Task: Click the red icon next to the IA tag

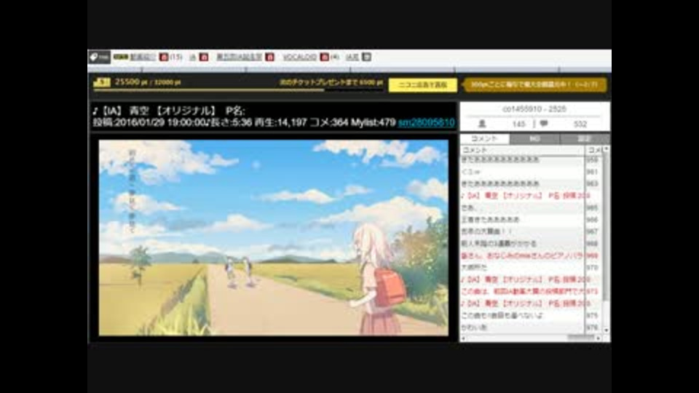Action: coord(204,57)
